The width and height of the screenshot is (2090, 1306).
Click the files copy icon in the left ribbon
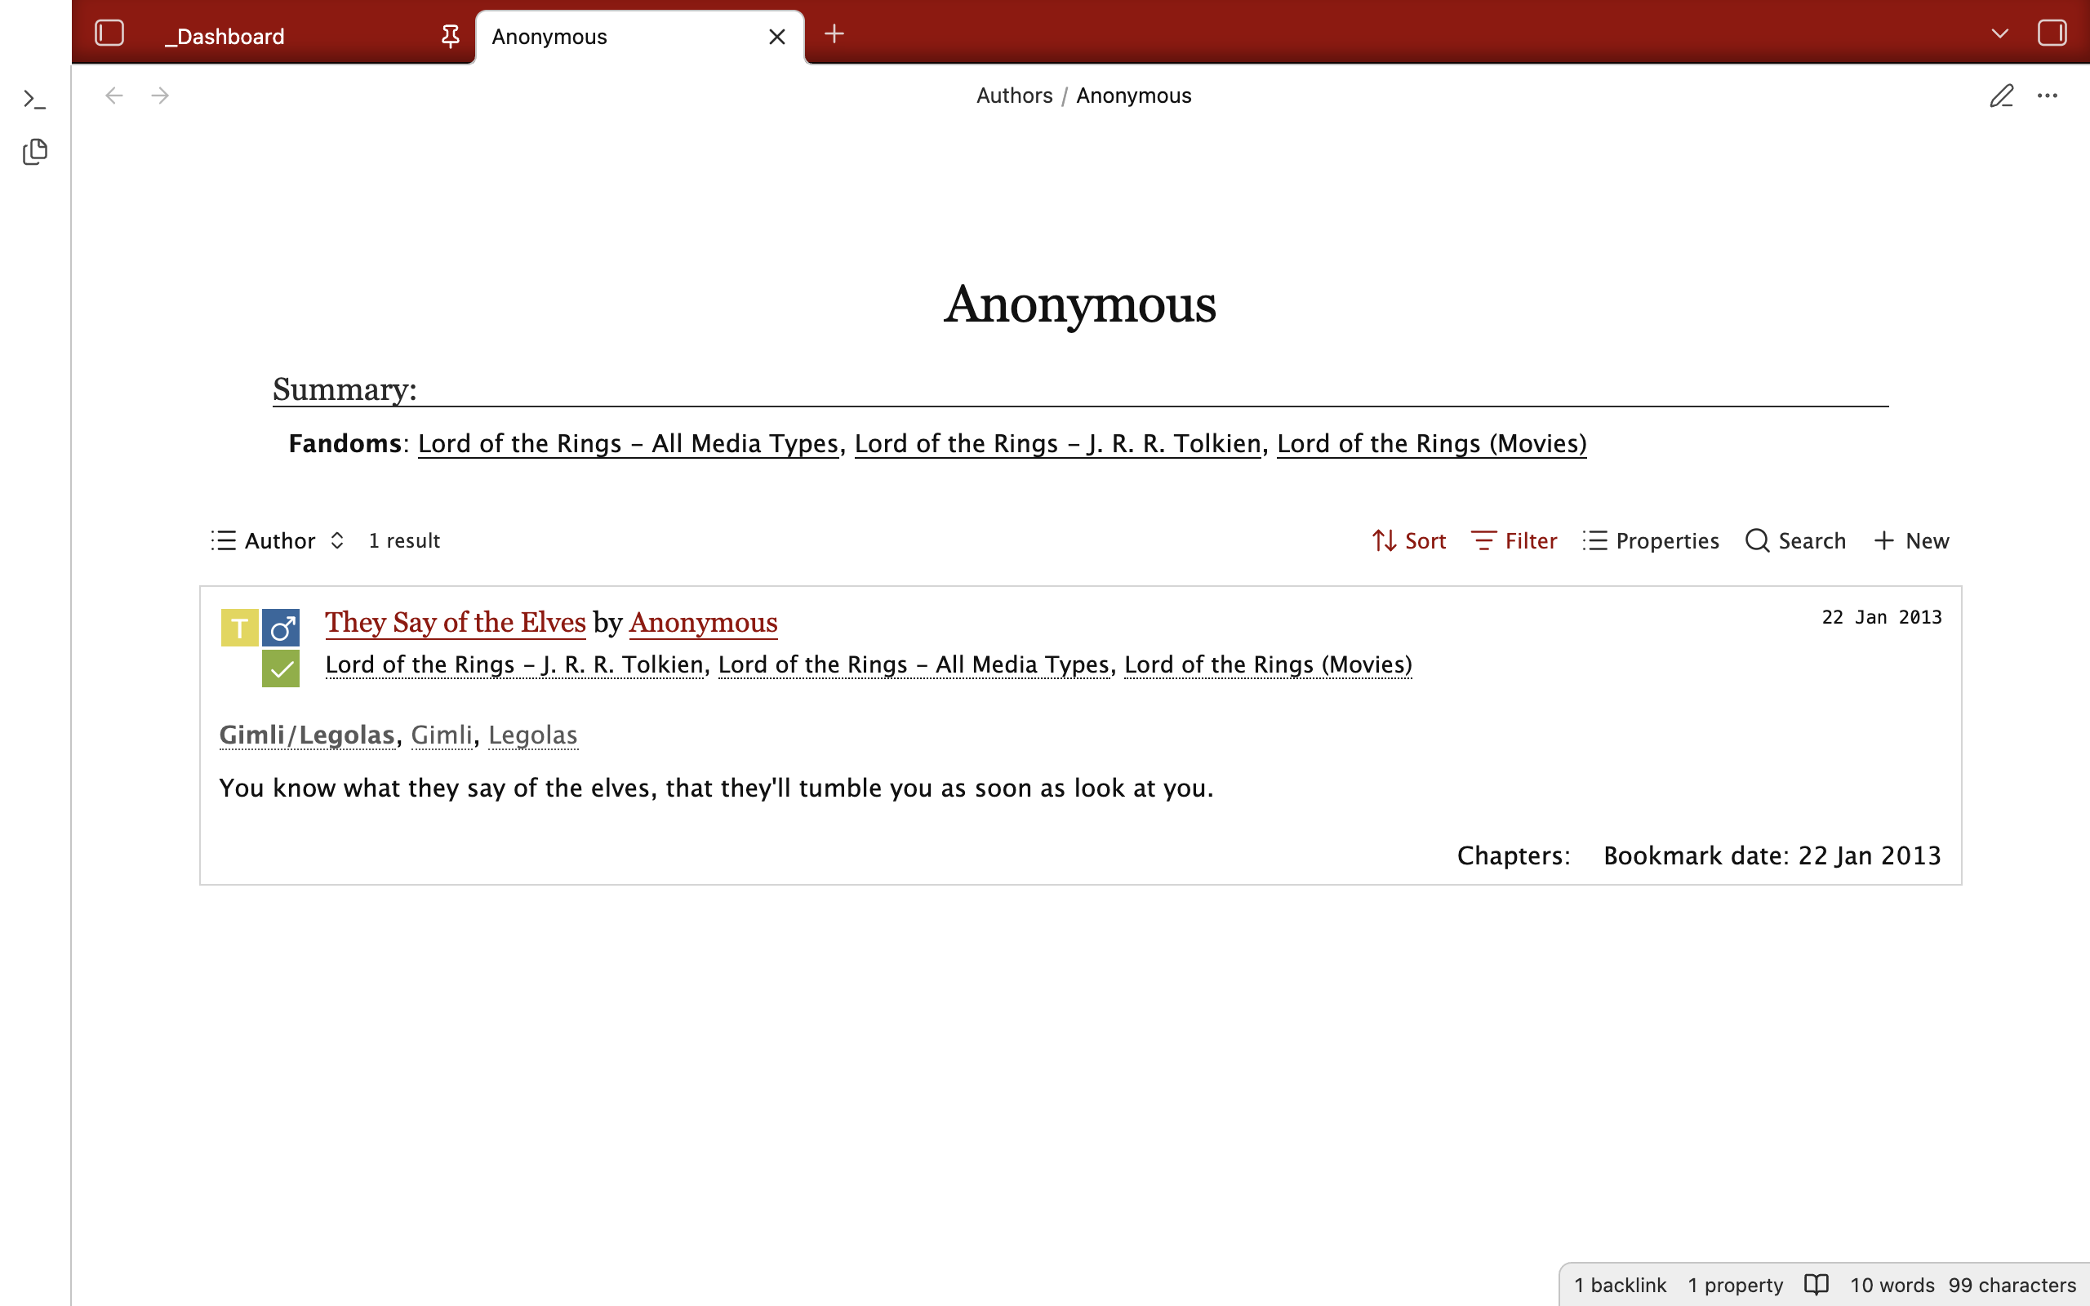click(34, 152)
